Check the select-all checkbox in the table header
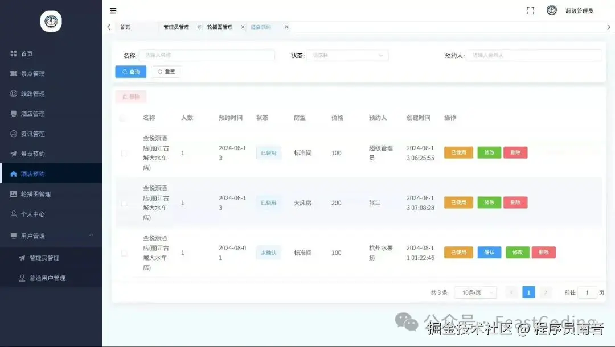This screenshot has height=347, width=615. (123, 118)
